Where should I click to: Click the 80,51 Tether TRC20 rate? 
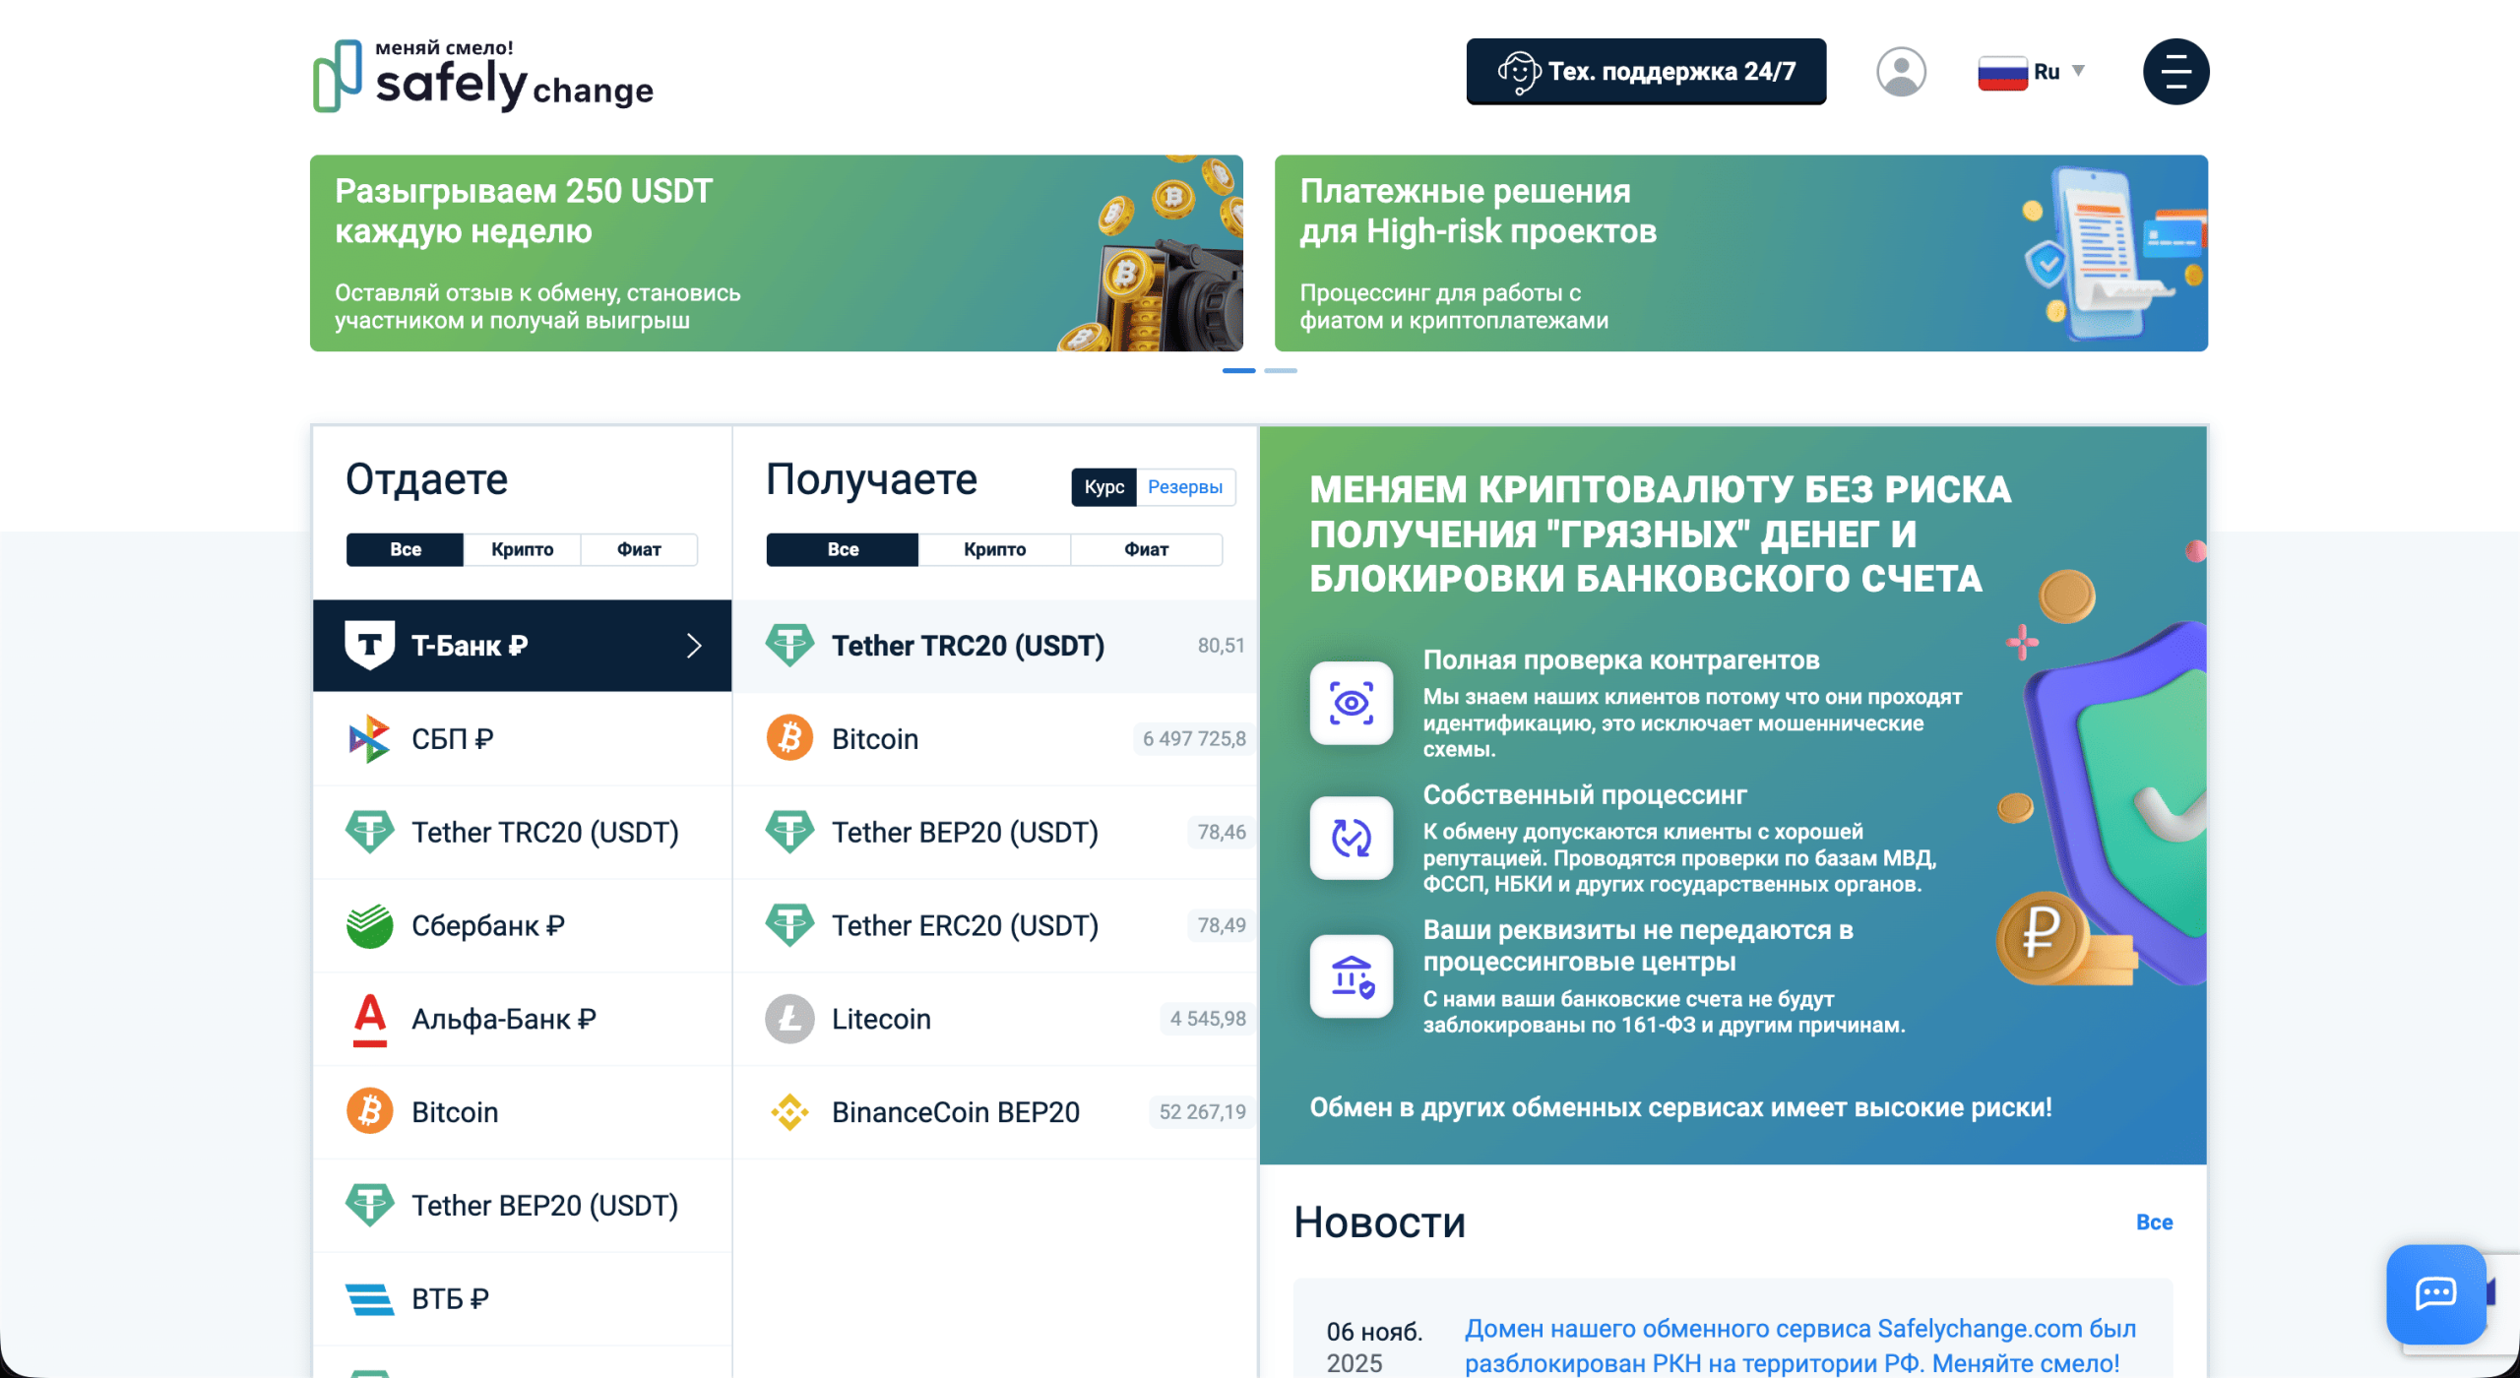coord(1221,645)
